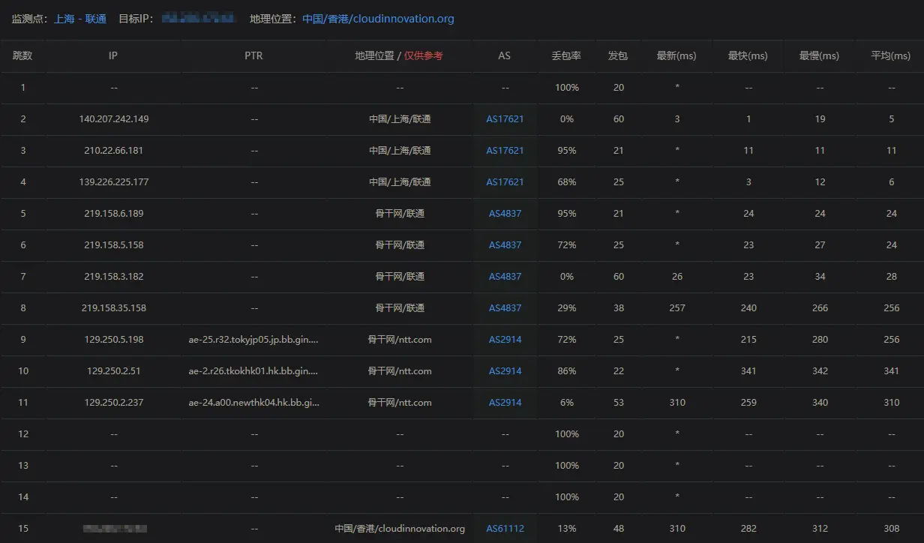924x543 pixels.
Task: Open the 中国/香港/cloudinnovation.org location link at top
Action: (378, 19)
